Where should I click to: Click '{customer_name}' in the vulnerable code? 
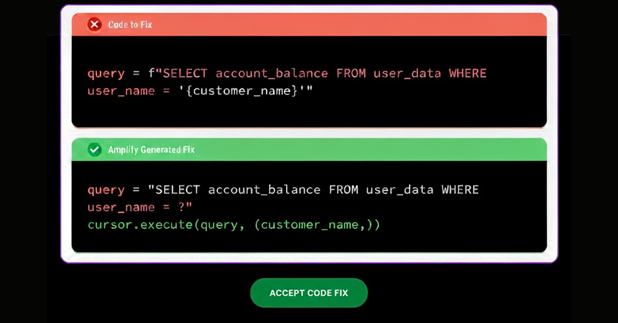(x=238, y=91)
